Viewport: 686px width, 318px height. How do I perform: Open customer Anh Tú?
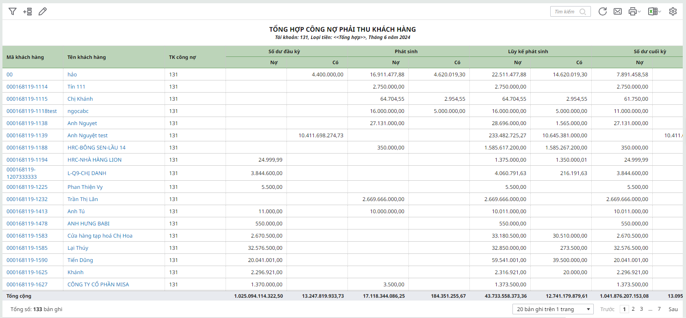76,211
